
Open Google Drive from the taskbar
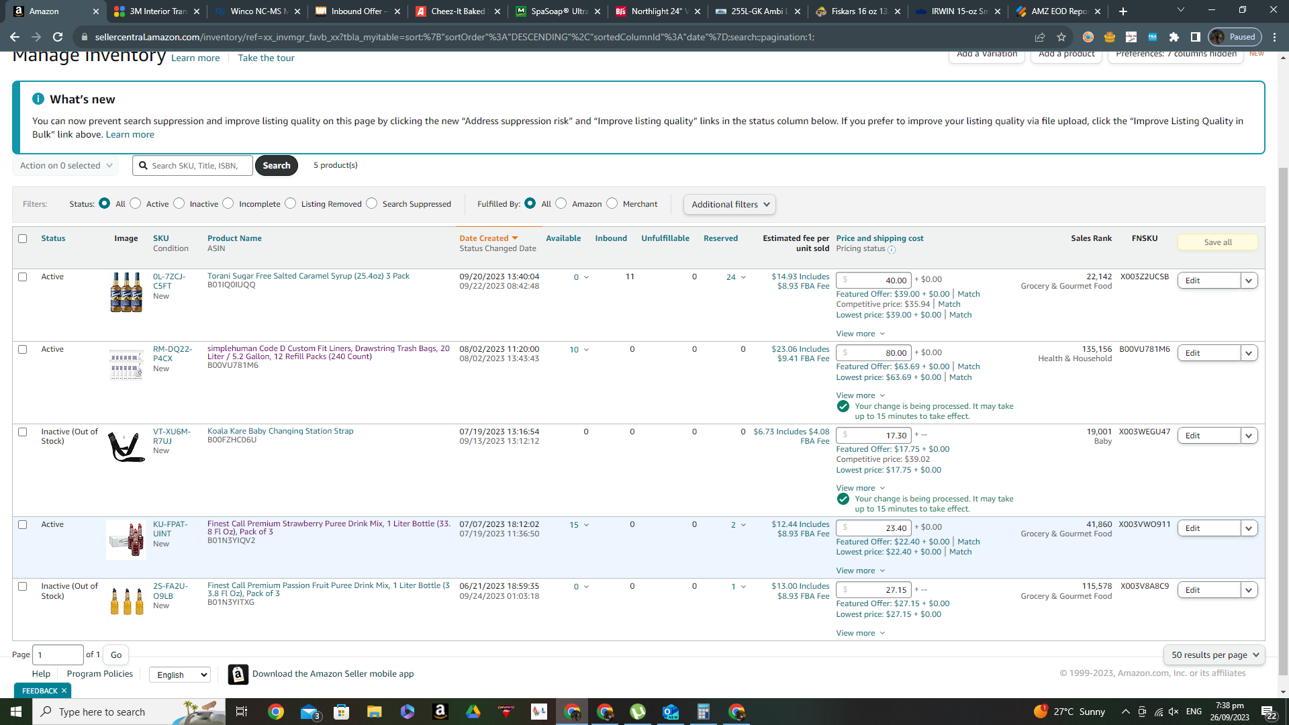(473, 712)
